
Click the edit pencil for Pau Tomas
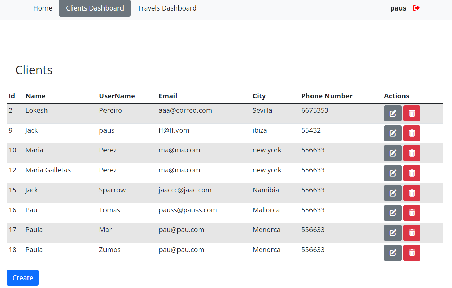pos(393,213)
